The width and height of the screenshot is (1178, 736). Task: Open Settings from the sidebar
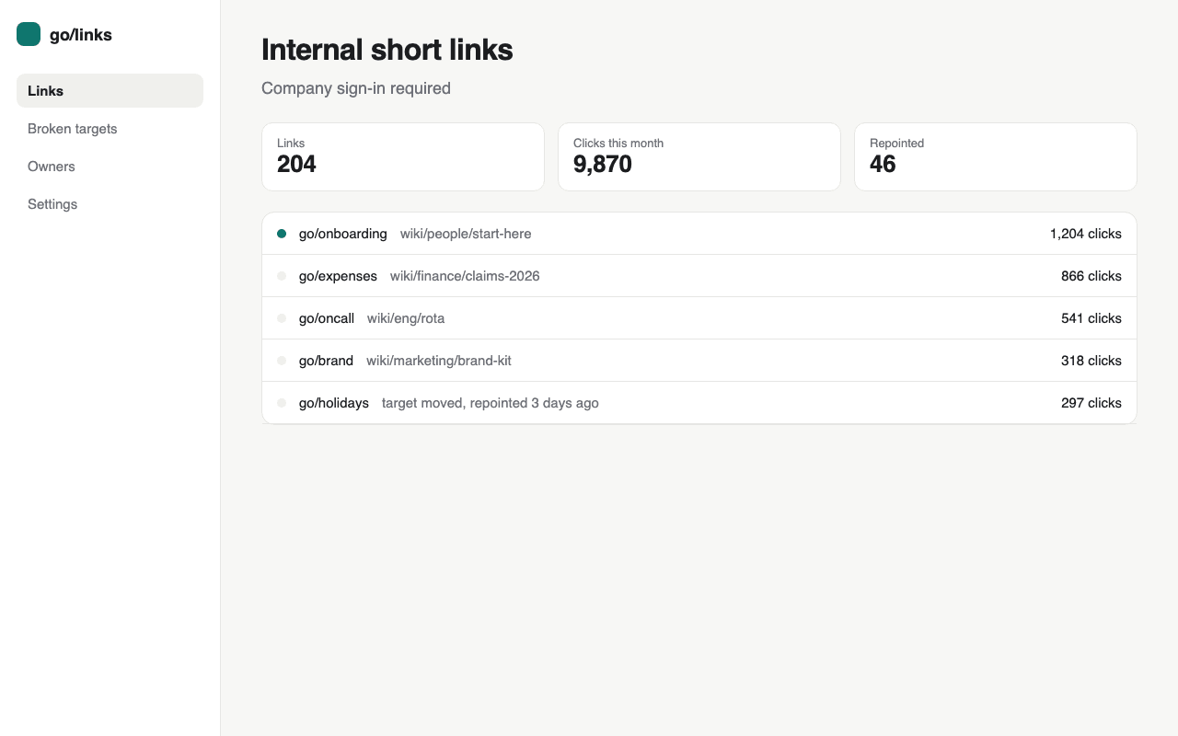[110, 203]
